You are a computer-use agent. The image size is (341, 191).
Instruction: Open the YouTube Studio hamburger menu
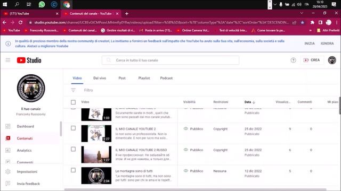[8, 60]
